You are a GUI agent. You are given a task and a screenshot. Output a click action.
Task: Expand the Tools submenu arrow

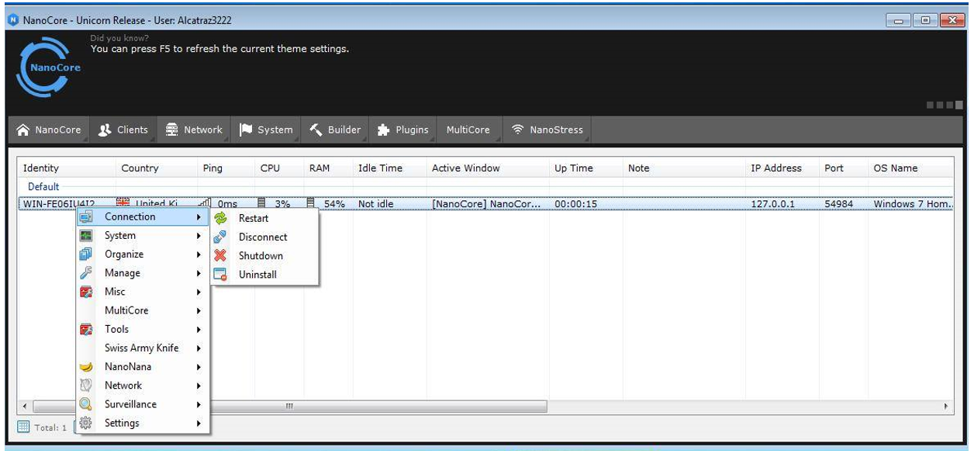pyautogui.click(x=199, y=329)
